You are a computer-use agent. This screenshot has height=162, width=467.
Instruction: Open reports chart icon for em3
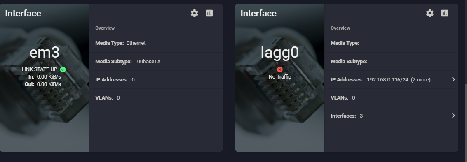[x=209, y=13]
